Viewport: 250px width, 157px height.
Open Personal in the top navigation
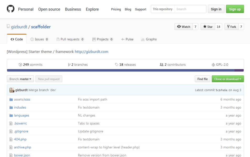point(26,9)
